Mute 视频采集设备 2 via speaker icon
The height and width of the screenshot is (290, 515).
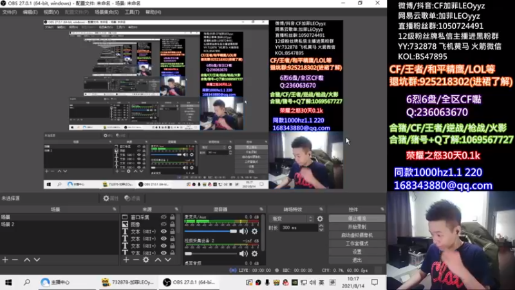(x=243, y=253)
